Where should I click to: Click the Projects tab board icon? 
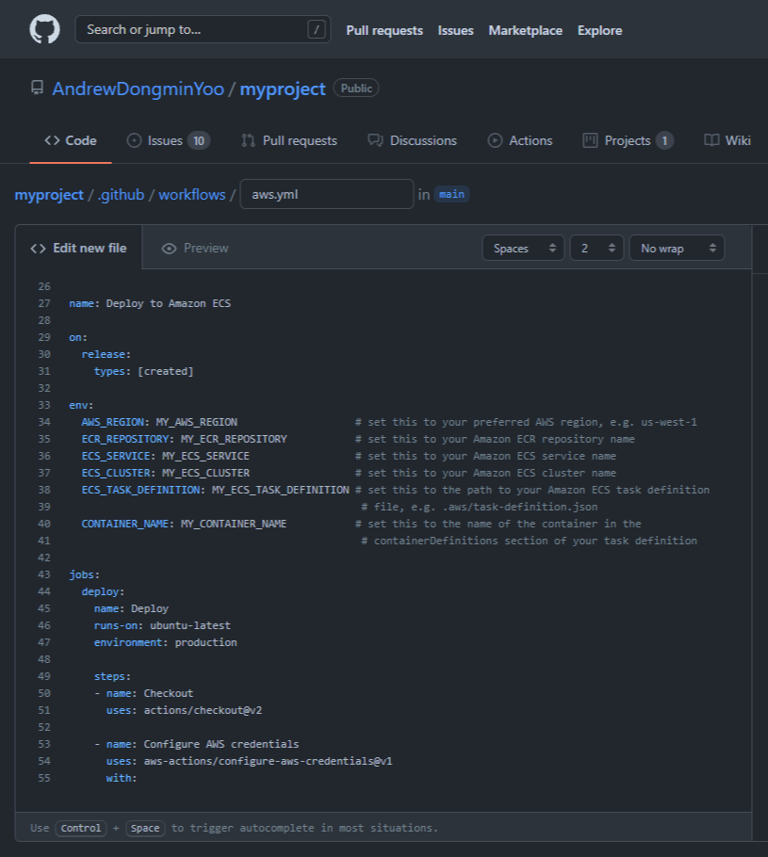[x=590, y=140]
